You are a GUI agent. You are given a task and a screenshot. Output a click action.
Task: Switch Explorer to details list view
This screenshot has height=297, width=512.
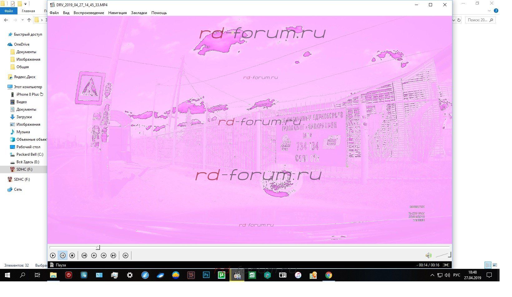coord(488,265)
